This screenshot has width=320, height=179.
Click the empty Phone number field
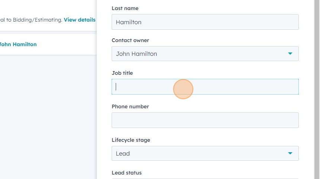point(205,120)
